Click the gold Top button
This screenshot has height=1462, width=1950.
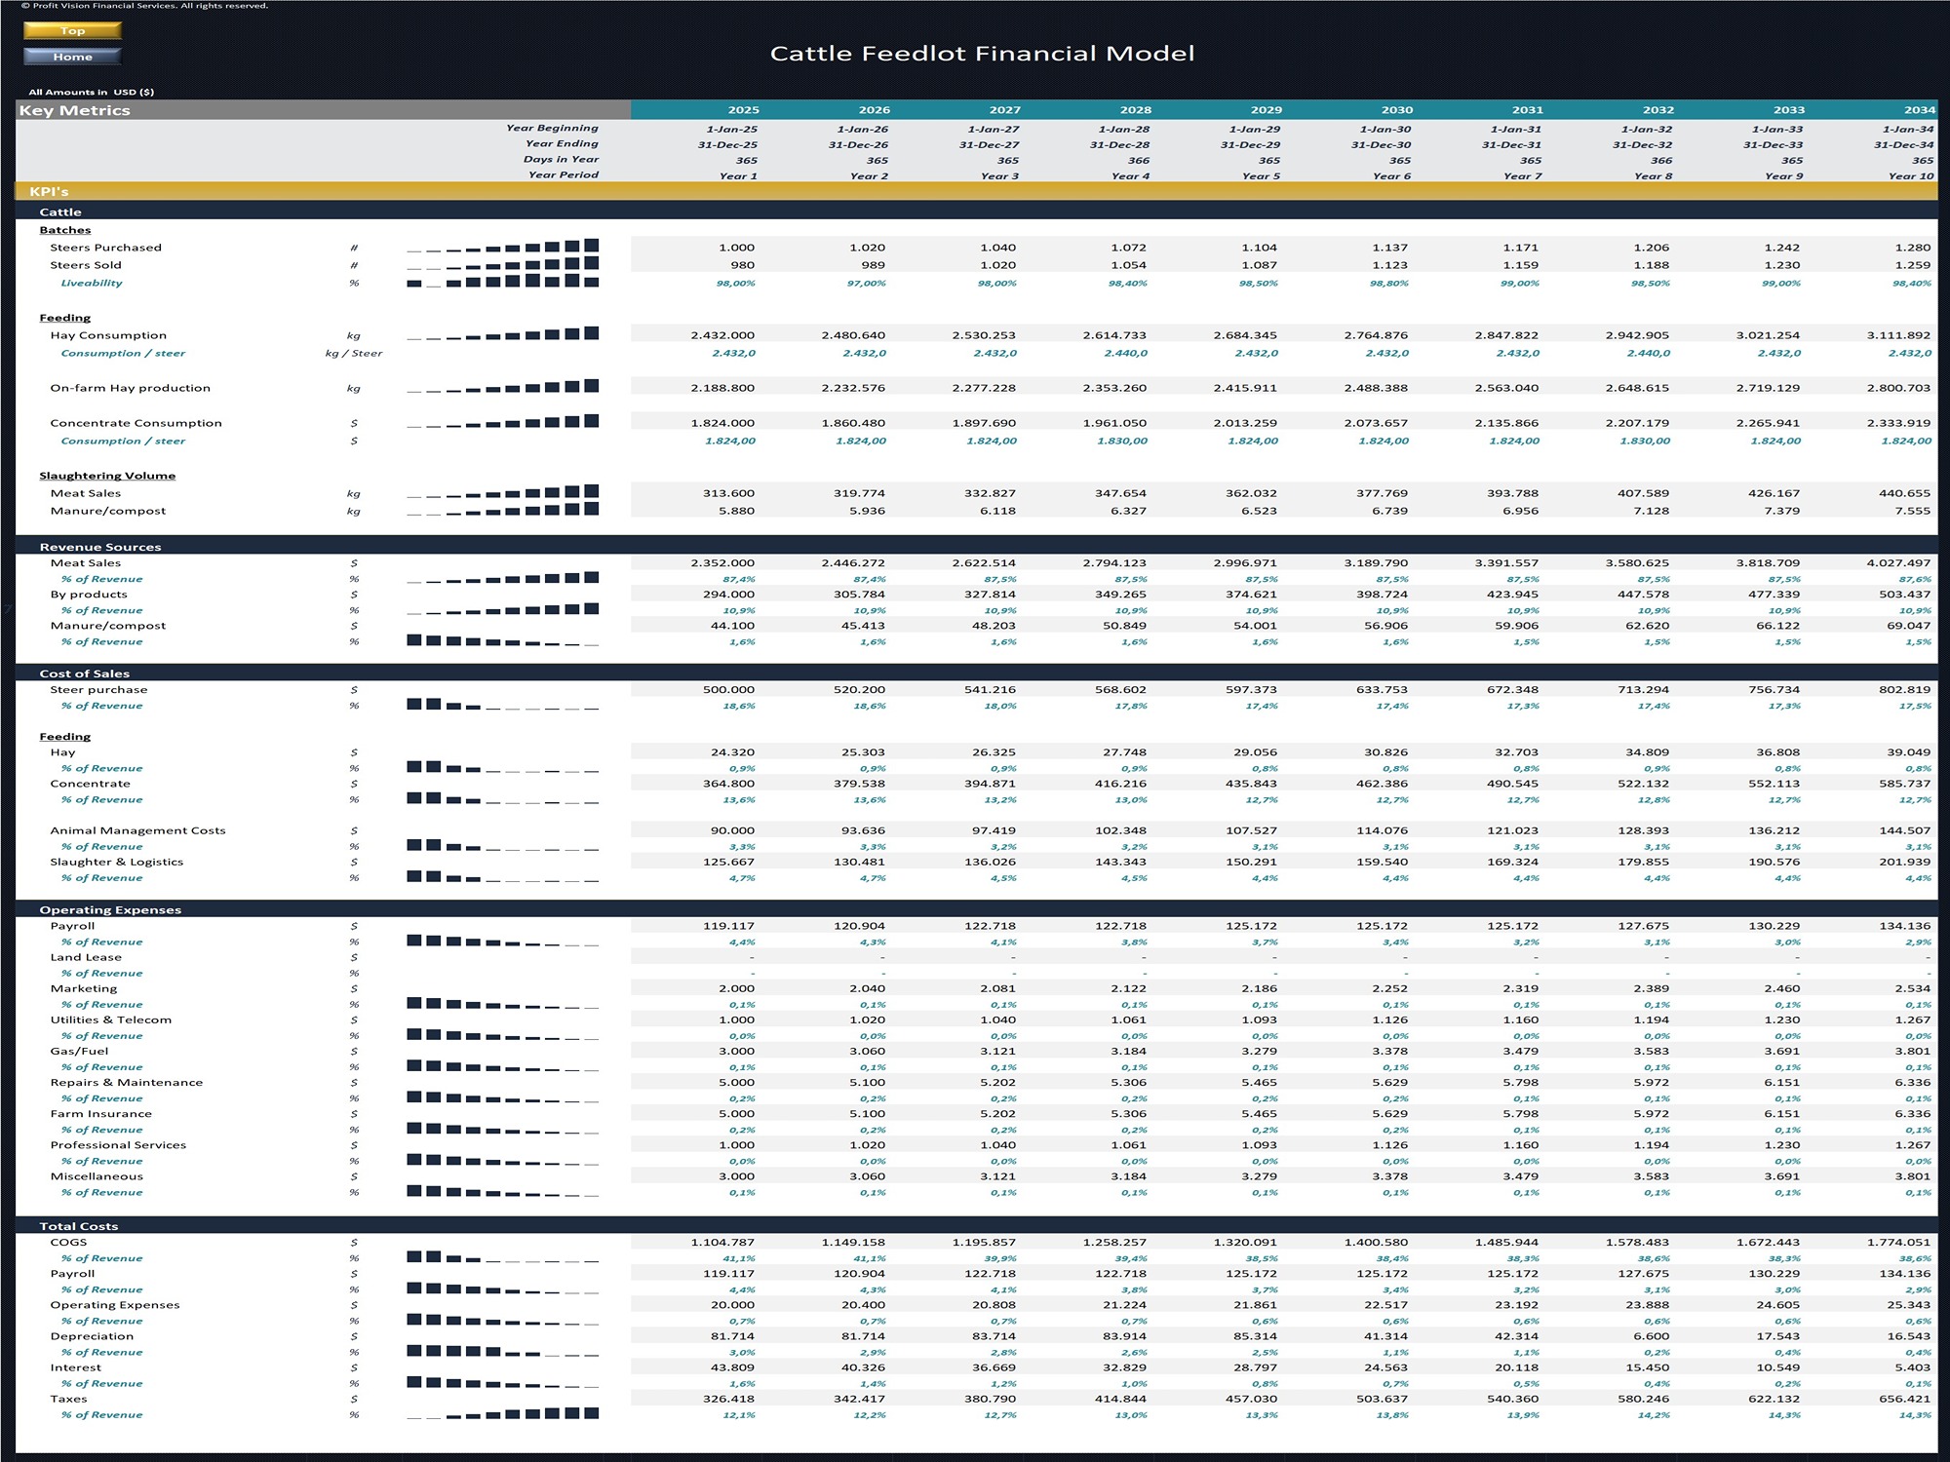pyautogui.click(x=72, y=31)
